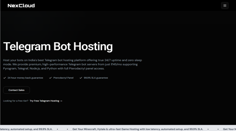Viewport: 236px width, 131px height.
Task: Click the Pterodactyl Panel feature text
Action: (x=63, y=78)
